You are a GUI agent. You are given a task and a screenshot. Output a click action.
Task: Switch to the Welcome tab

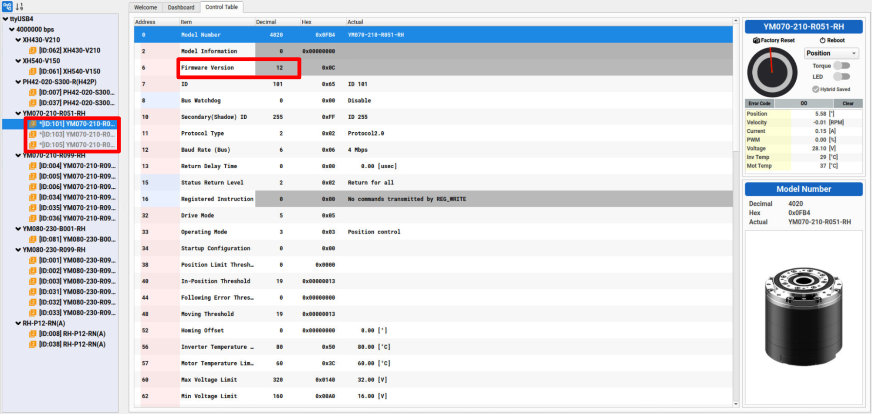(145, 7)
